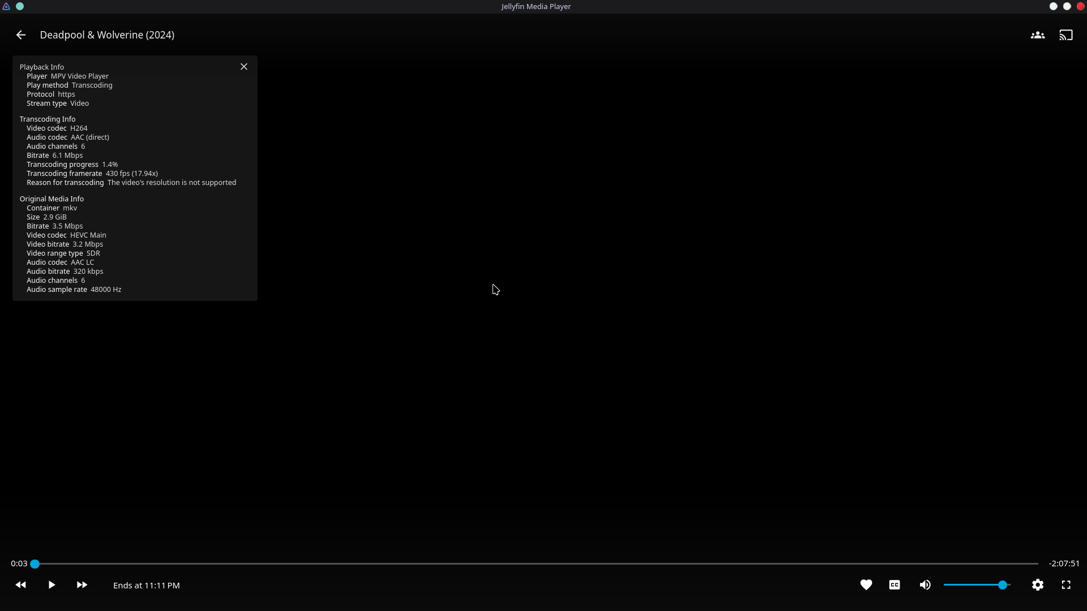Open the Cast to device icon
1087x611 pixels.
(1065, 35)
